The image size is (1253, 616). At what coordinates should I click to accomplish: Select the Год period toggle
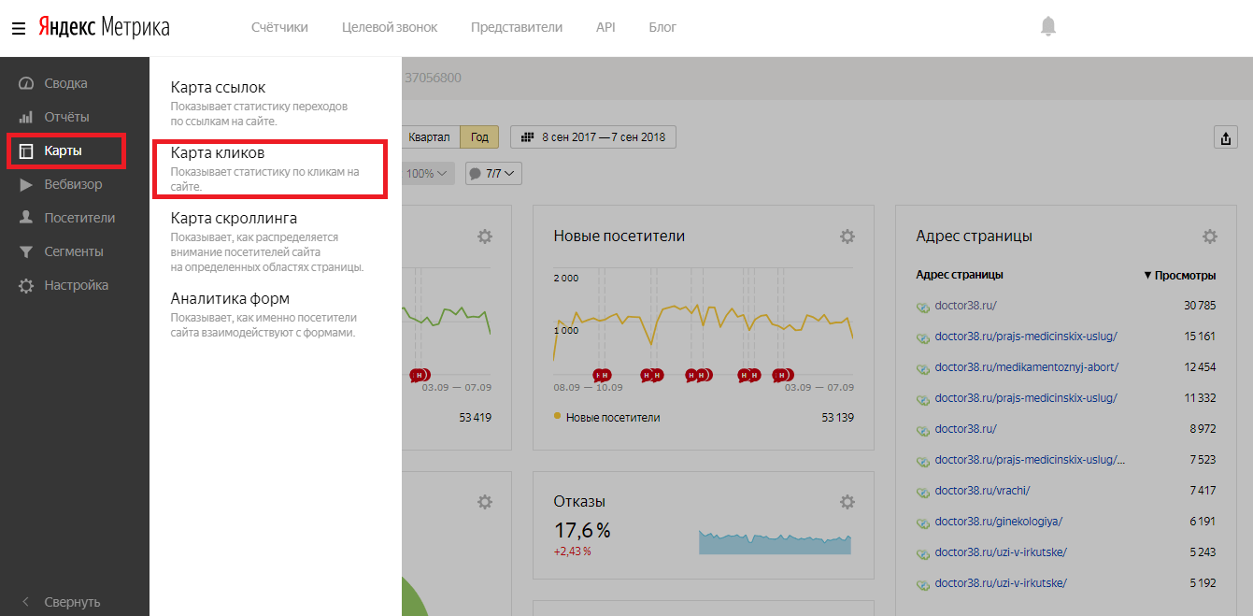pyautogui.click(x=479, y=137)
